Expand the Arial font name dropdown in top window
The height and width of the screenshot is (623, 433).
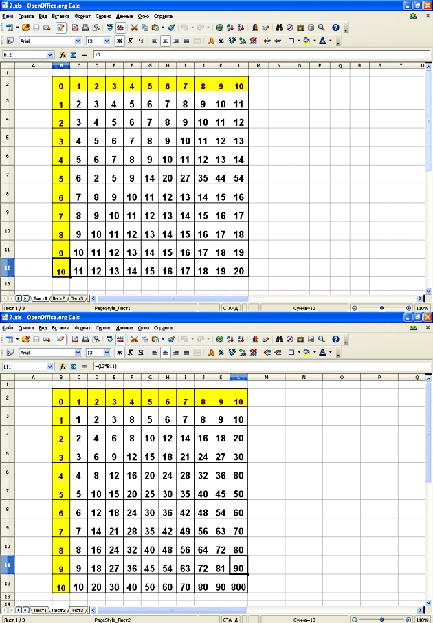coord(78,41)
